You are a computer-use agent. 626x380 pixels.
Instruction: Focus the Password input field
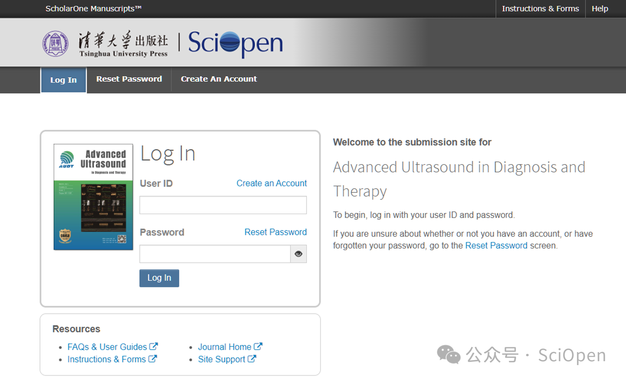tap(215, 254)
